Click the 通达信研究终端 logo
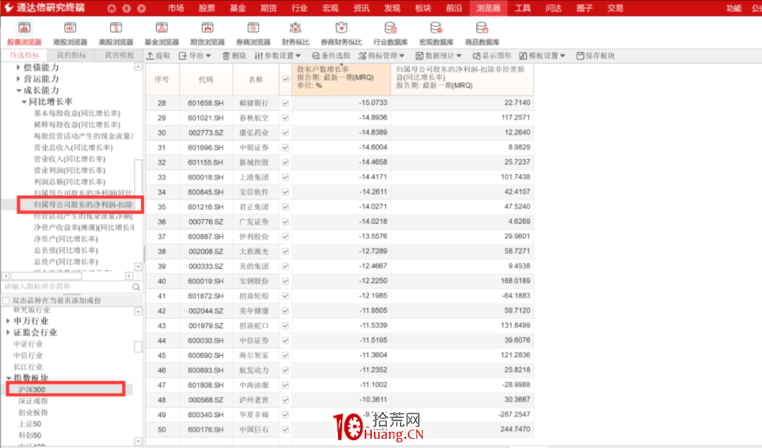This screenshot has height=448, width=762. [44, 8]
